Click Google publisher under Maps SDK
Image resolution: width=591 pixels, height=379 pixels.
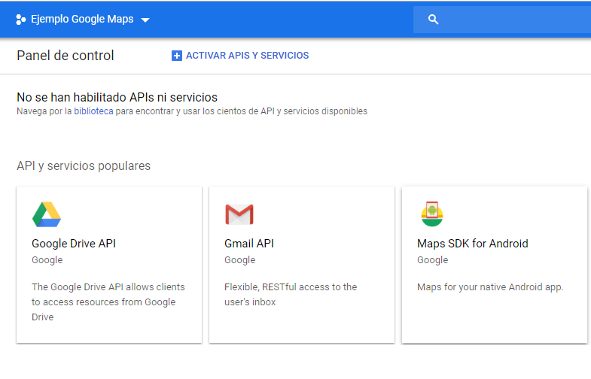[x=433, y=260]
